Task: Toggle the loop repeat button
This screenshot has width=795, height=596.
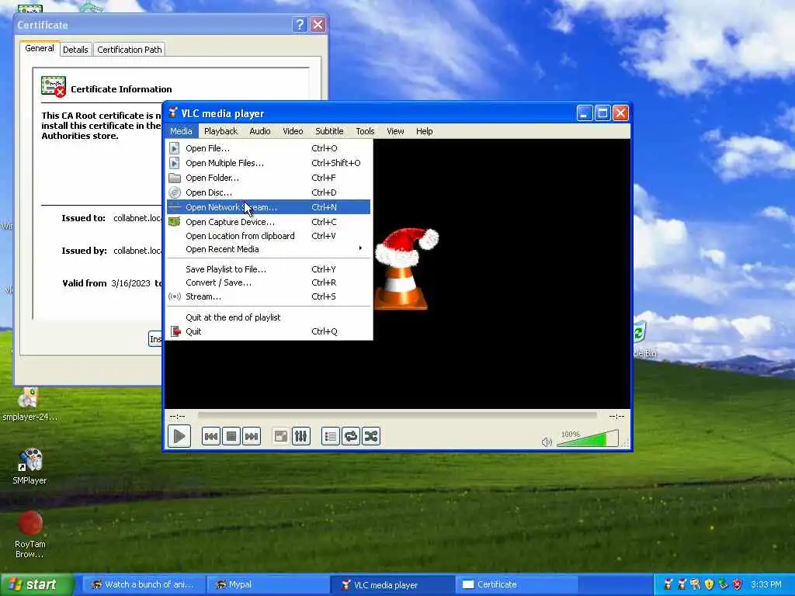Action: (x=351, y=436)
